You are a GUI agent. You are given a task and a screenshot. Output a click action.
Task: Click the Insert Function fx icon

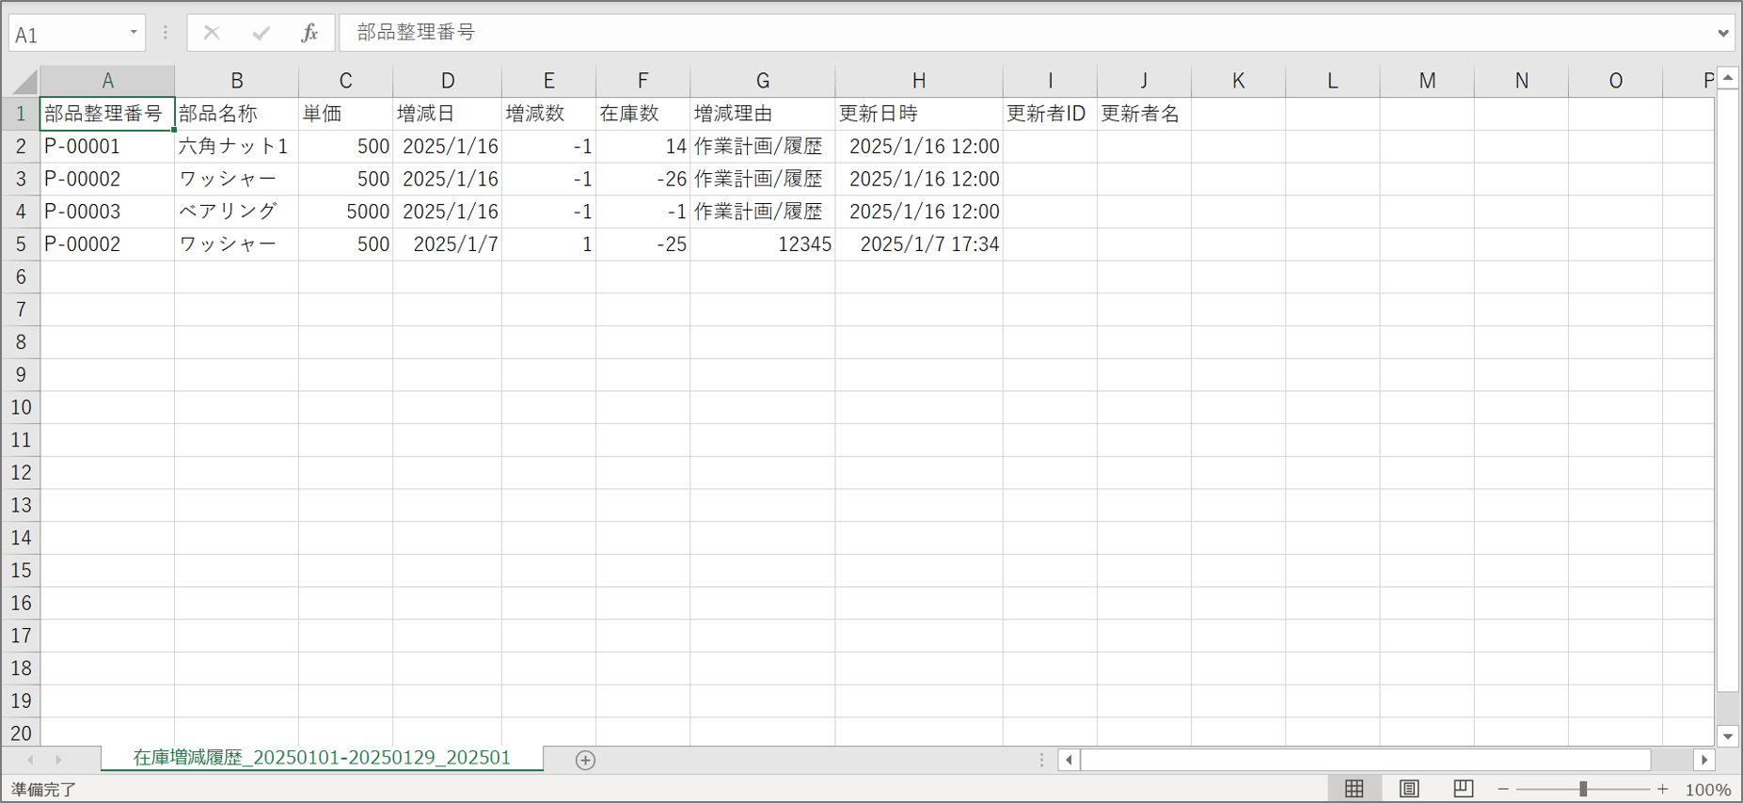tap(309, 33)
